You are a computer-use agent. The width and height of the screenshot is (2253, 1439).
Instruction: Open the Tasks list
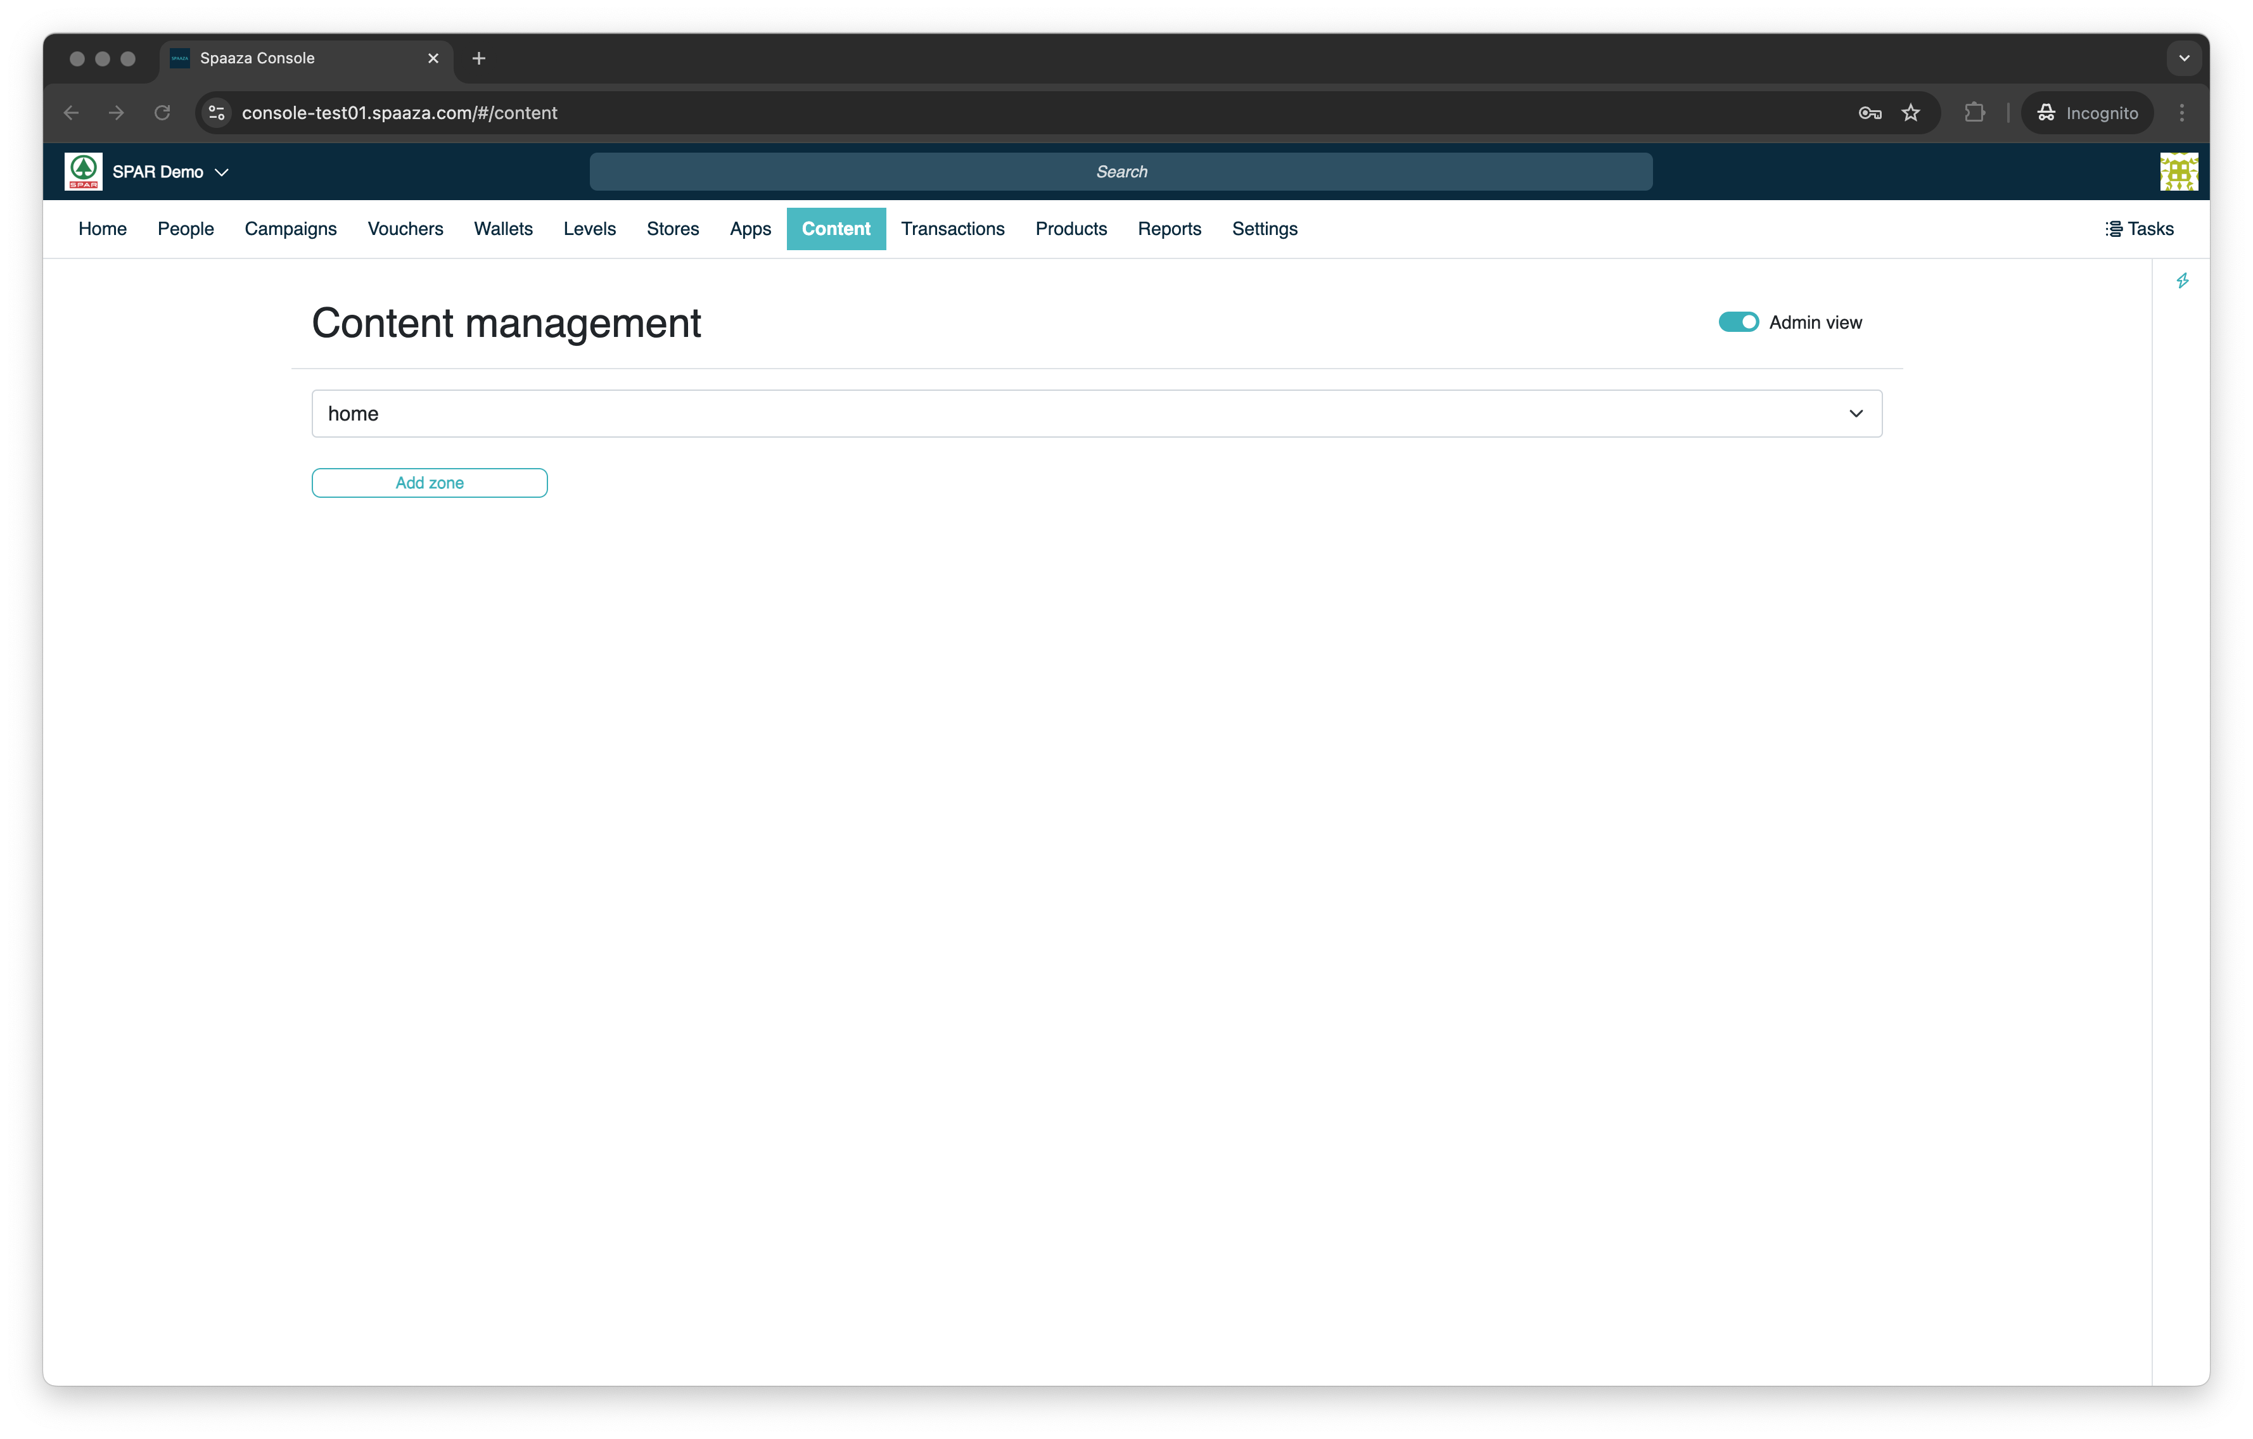[2139, 229]
